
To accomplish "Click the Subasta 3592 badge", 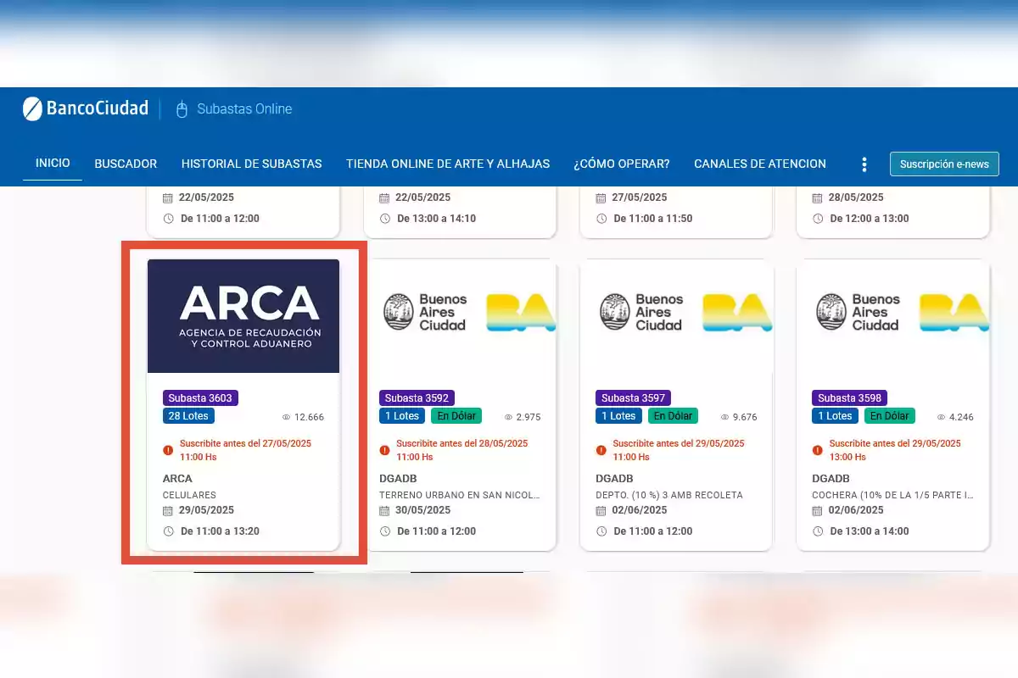I will coord(417,397).
